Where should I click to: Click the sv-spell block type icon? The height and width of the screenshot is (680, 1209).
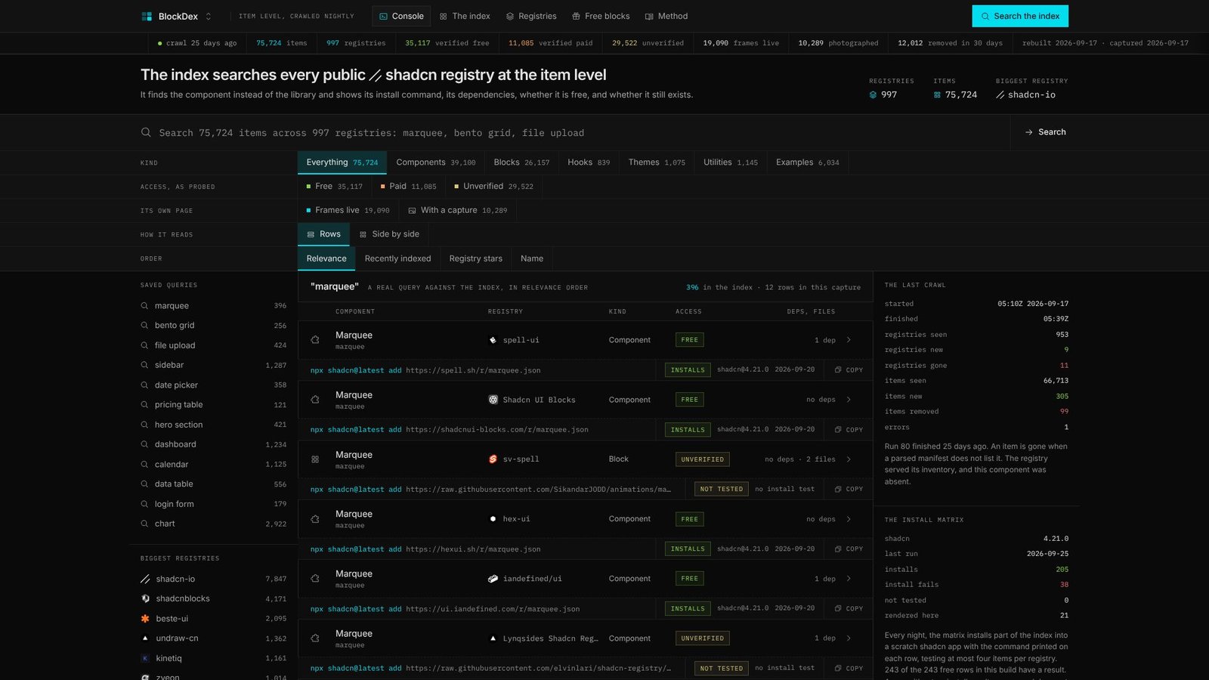point(315,459)
